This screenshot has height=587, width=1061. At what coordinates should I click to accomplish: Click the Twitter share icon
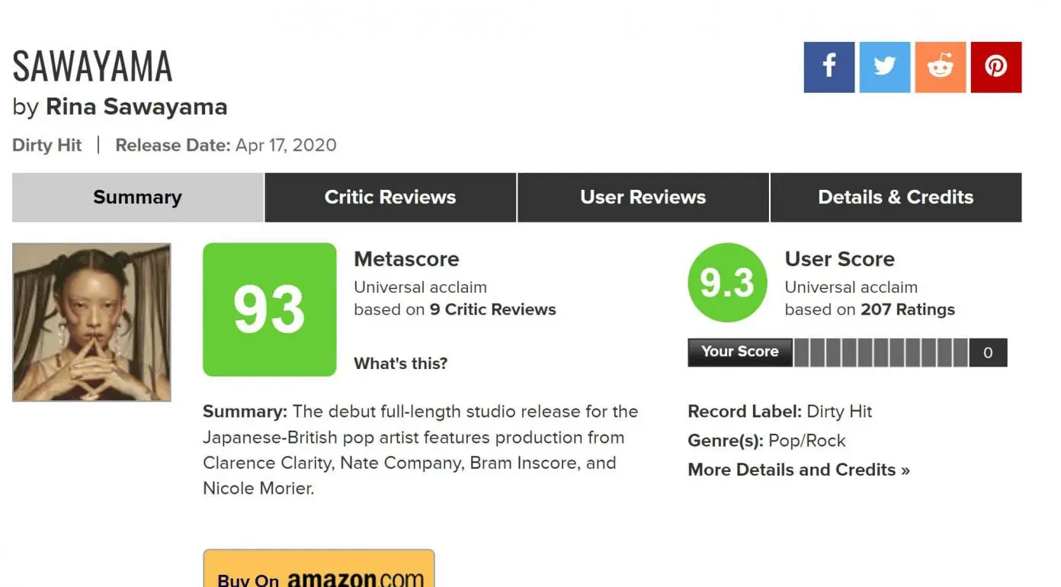(884, 67)
